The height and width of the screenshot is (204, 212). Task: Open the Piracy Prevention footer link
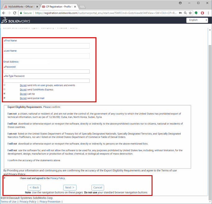click(50, 202)
